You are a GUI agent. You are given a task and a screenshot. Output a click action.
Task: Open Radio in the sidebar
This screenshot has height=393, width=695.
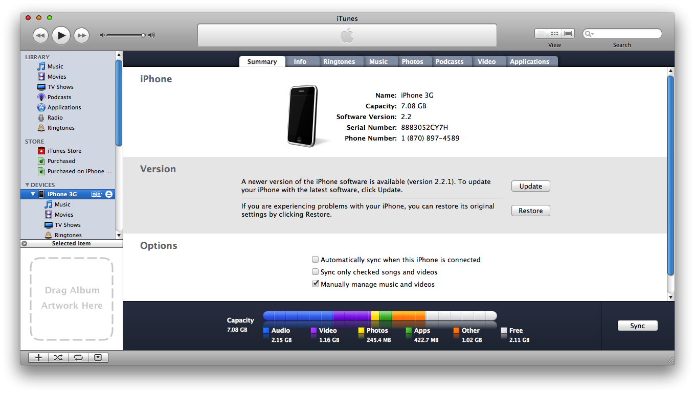(x=55, y=118)
